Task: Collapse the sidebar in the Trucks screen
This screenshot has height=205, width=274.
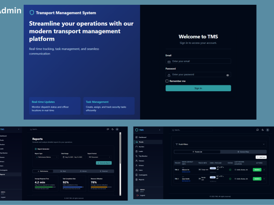Action: point(159,130)
